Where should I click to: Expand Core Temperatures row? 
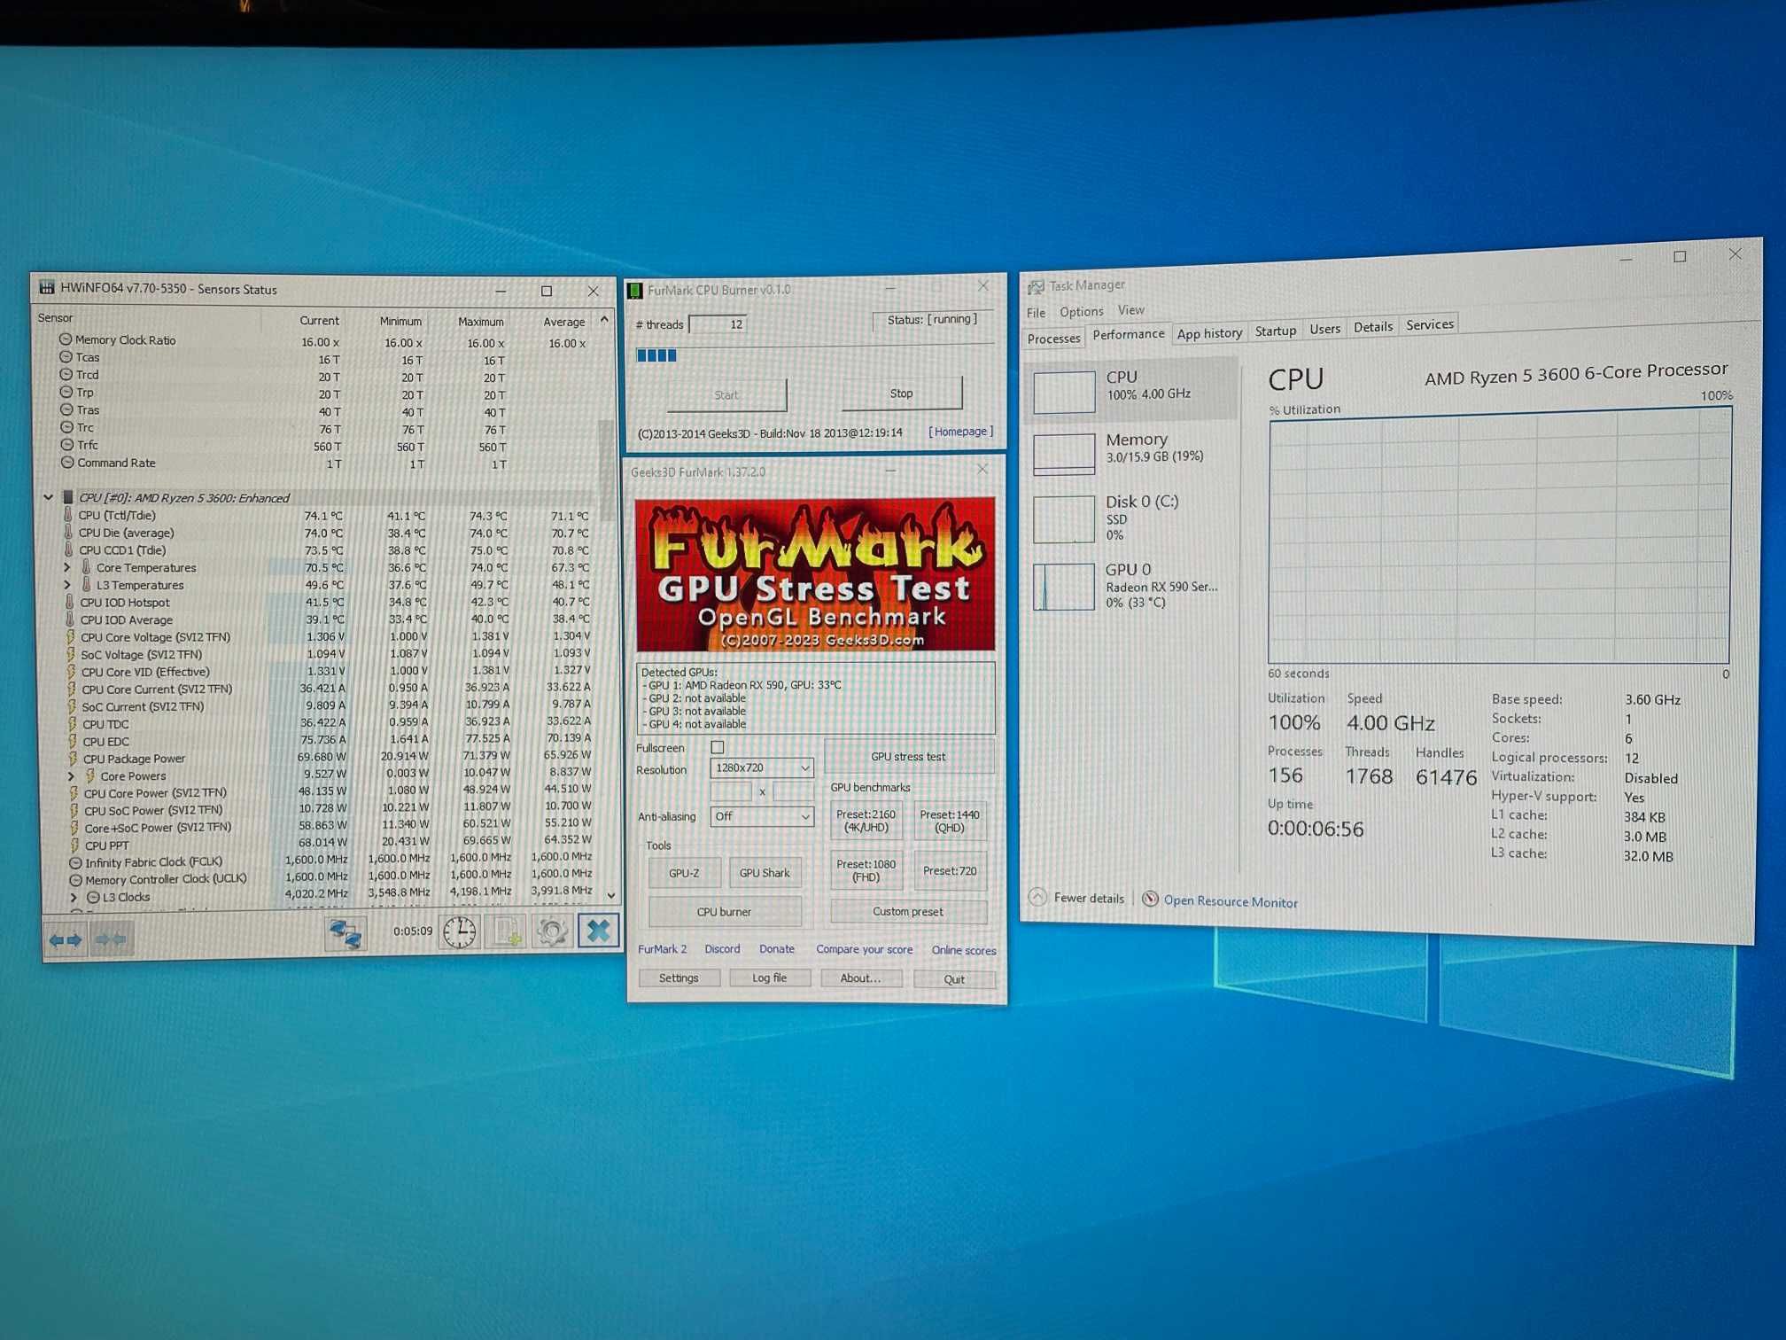point(67,567)
